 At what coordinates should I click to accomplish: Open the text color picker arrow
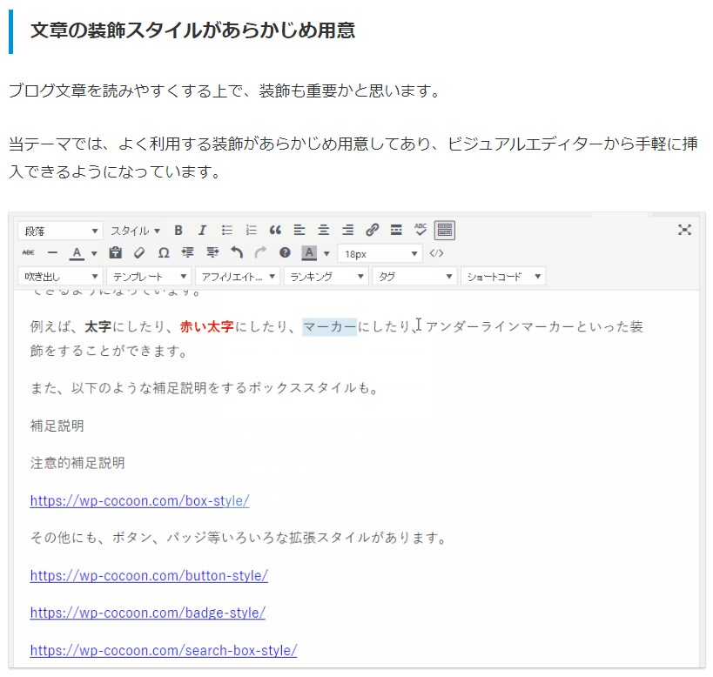coord(94,253)
